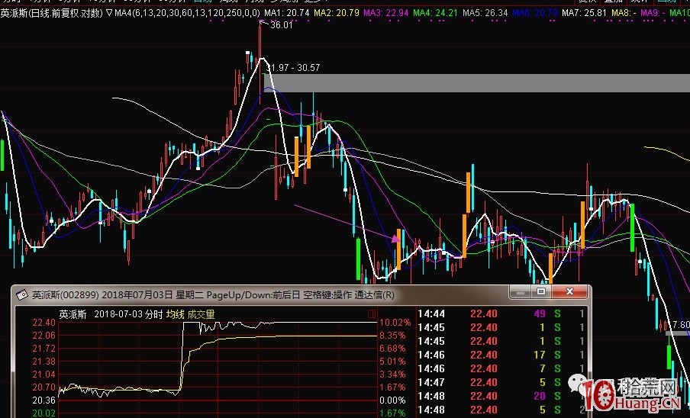This screenshot has height=418, width=690.
Task: Click 21.04 on the intraday price axis
Action: pos(44,375)
